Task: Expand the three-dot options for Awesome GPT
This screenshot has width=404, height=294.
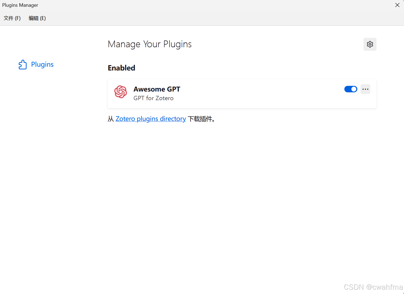Action: coord(365,89)
